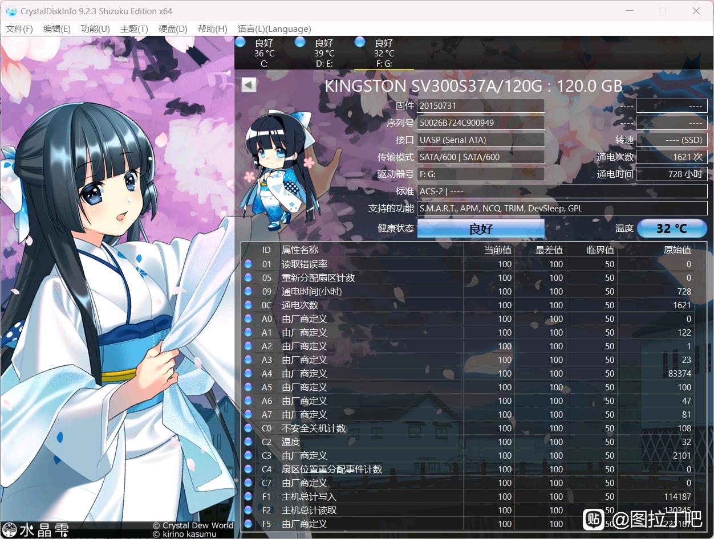The width and height of the screenshot is (714, 539).
Task: Click the serial number field 50026B724C900949
Action: coord(481,122)
